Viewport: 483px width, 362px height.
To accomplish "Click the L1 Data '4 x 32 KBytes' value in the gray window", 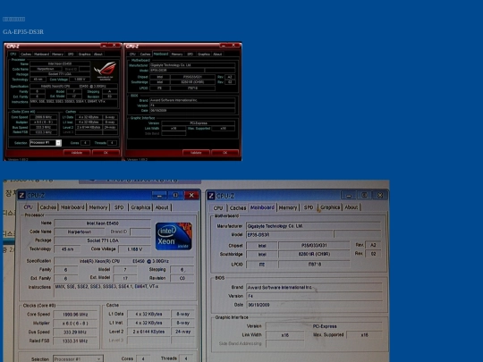I will [148, 314].
